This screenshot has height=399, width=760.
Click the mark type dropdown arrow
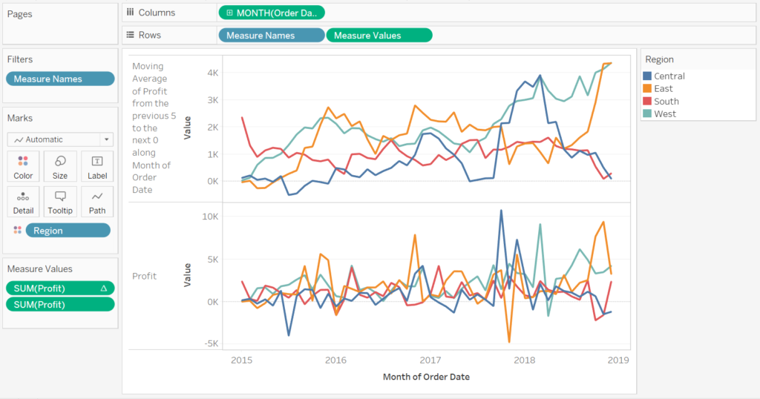point(107,139)
